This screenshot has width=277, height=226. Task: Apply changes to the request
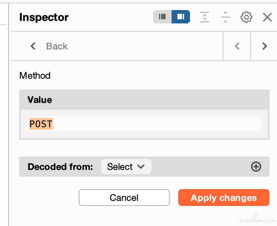(223, 198)
